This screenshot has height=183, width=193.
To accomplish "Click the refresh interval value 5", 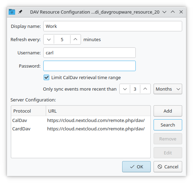I will pos(62,39).
